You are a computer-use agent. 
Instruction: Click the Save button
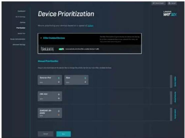click(x=63, y=134)
